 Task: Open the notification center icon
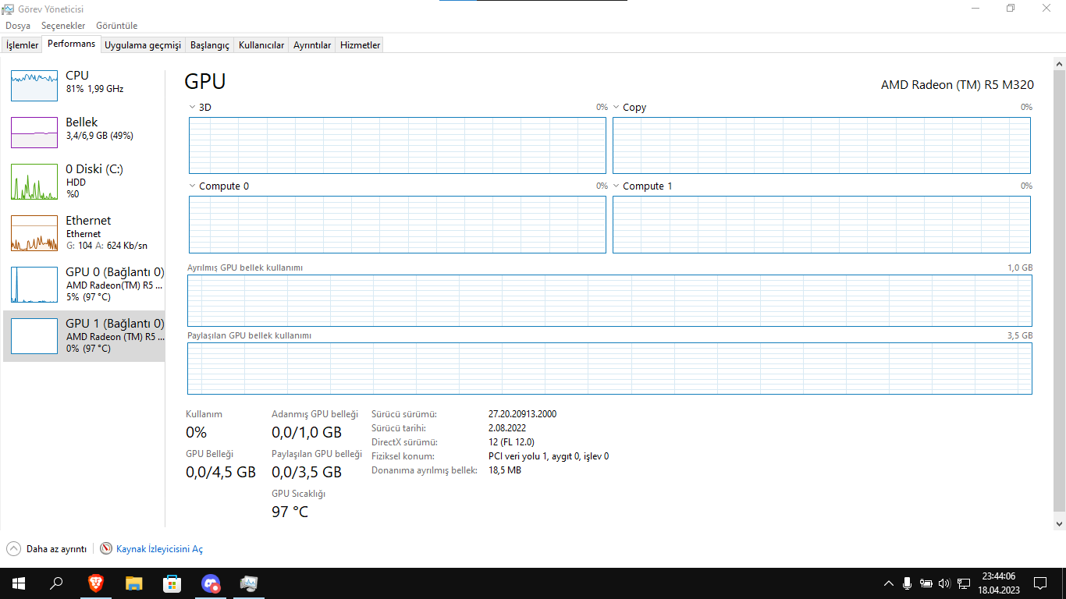[x=1039, y=583]
